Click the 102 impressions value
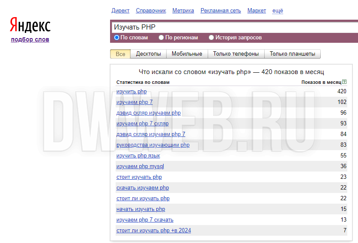Image resolution: width=358 pixels, height=243 pixels. (342, 102)
